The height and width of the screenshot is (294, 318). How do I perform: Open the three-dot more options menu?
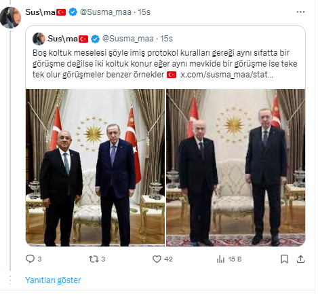pyautogui.click(x=300, y=12)
